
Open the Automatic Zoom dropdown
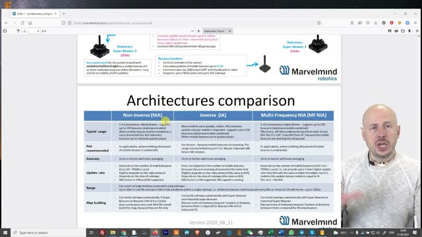coord(218,31)
